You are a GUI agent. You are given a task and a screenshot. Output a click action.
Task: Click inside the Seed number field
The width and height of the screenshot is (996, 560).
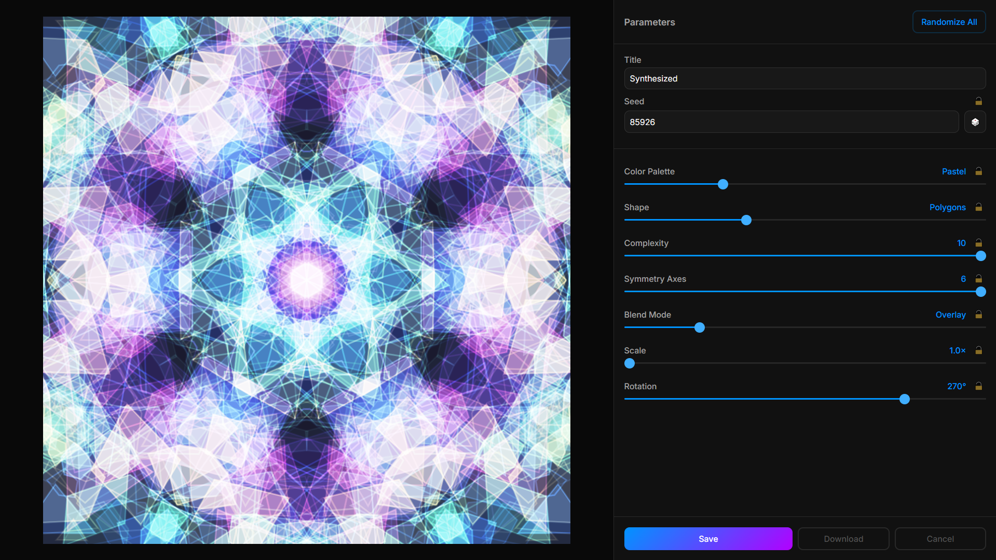[791, 122]
